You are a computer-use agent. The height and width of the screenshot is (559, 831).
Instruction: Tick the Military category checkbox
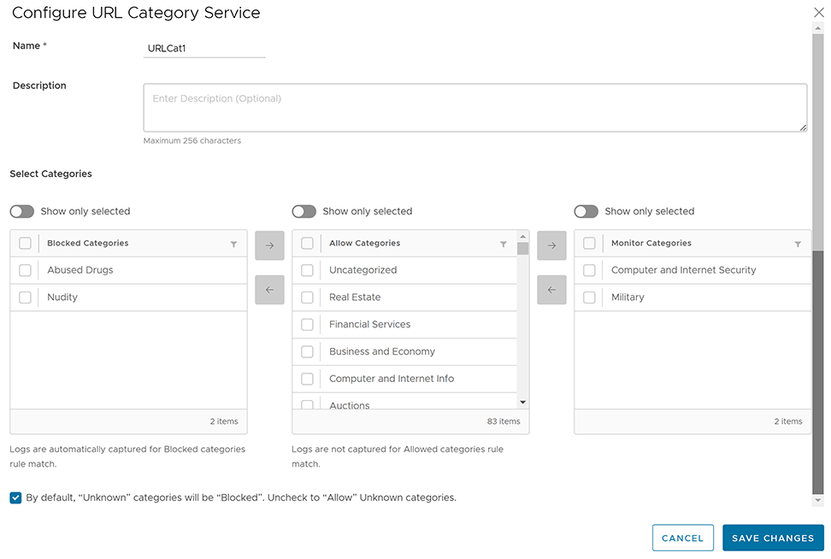(x=589, y=297)
